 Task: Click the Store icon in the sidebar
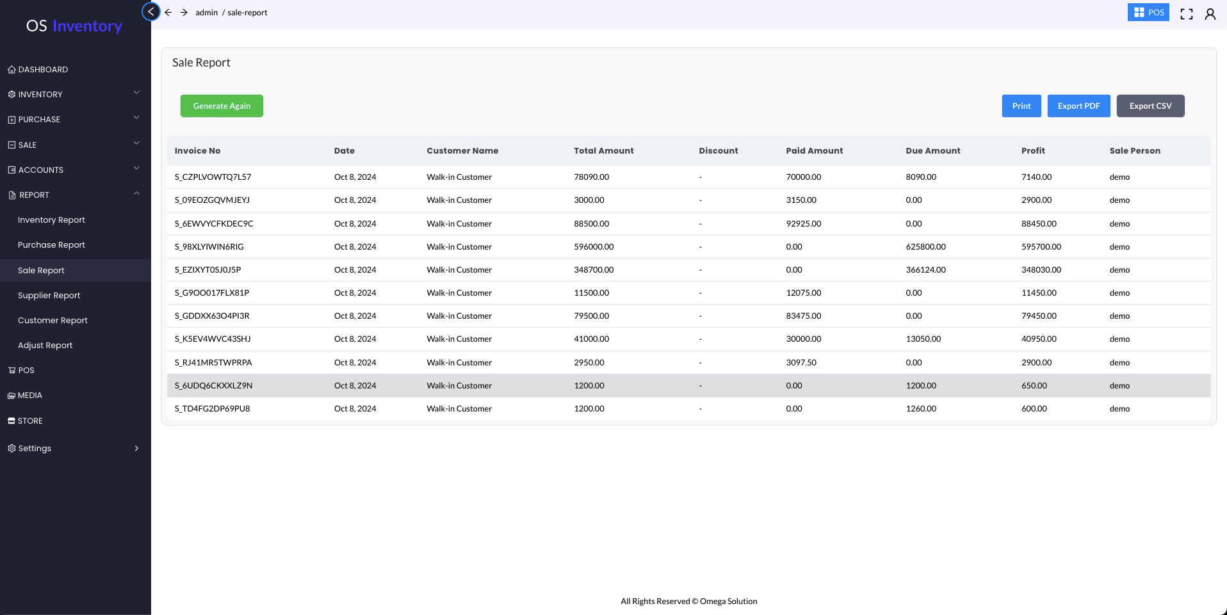pyautogui.click(x=12, y=421)
